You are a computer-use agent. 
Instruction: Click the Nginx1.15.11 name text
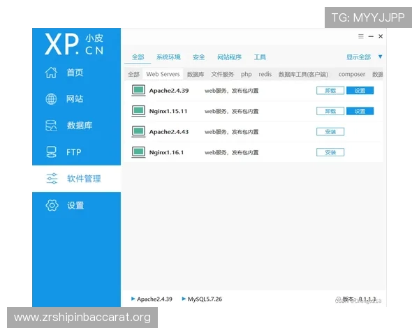click(x=168, y=111)
